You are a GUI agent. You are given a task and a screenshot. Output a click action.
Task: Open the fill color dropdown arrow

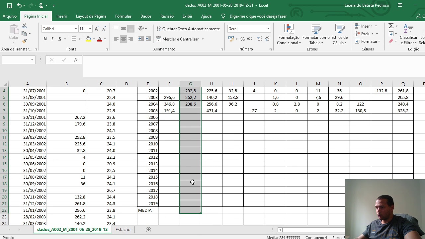(x=94, y=39)
